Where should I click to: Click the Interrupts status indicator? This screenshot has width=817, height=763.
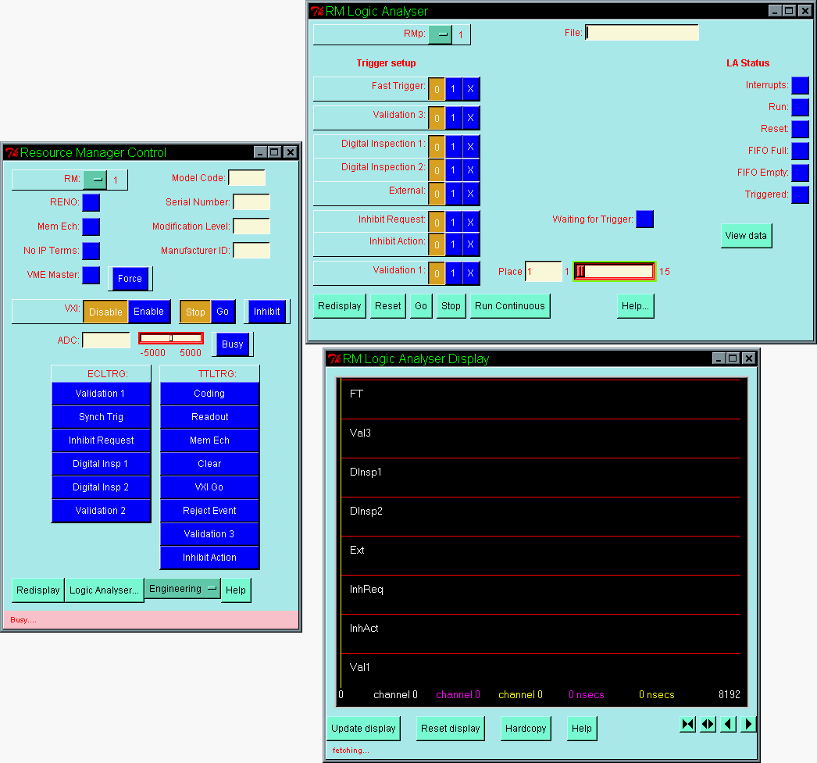click(800, 85)
